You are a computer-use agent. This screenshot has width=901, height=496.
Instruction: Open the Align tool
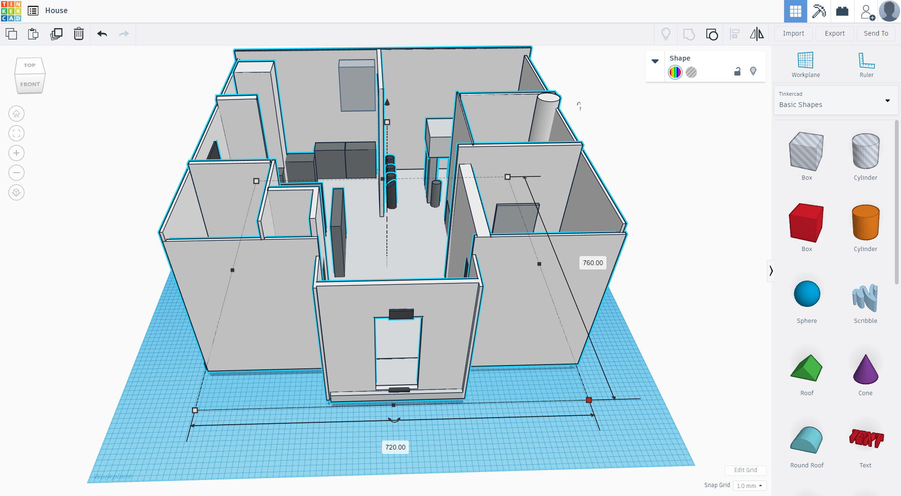(x=735, y=34)
